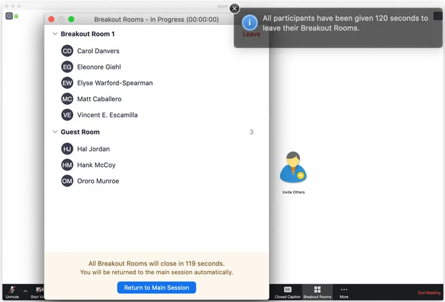The width and height of the screenshot is (445, 302).
Task: Collapse the Breakout Room 1 list
Action: tap(55, 34)
